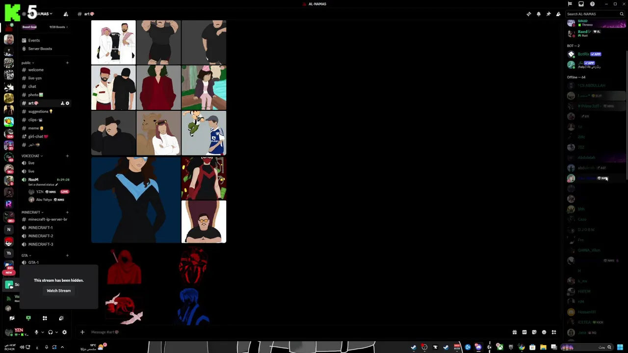Select BotRix in the member list
Image resolution: width=628 pixels, height=353 pixels.
(596, 54)
